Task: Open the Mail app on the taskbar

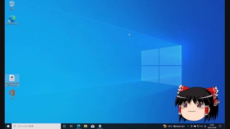Action: point(93,126)
